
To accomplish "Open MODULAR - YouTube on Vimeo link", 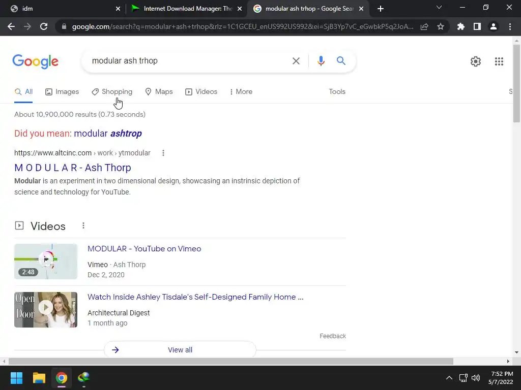I will 144,249.
